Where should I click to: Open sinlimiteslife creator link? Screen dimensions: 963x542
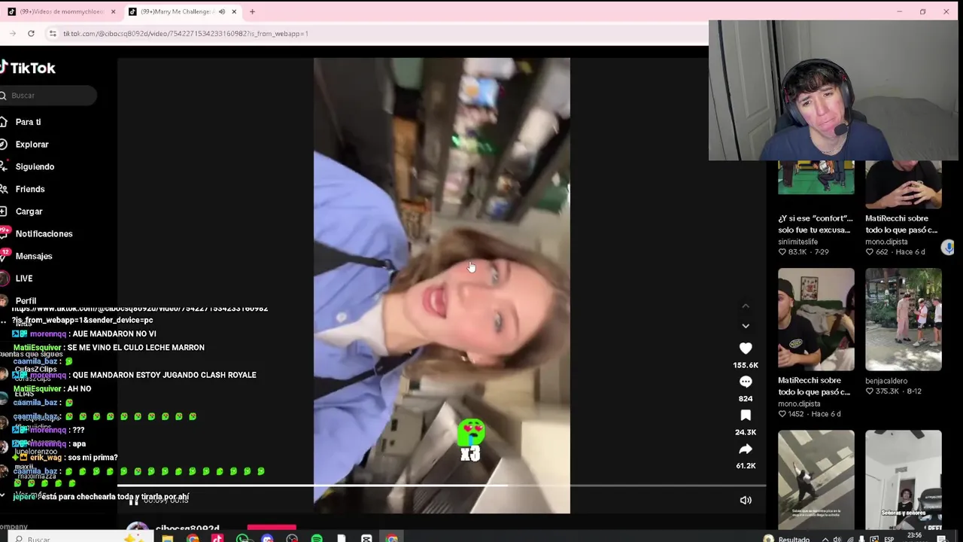click(x=797, y=242)
